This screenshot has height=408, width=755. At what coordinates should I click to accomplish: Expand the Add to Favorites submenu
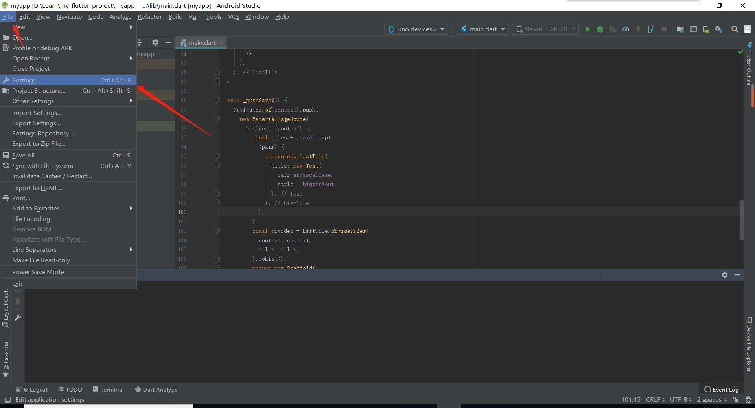pyautogui.click(x=68, y=208)
